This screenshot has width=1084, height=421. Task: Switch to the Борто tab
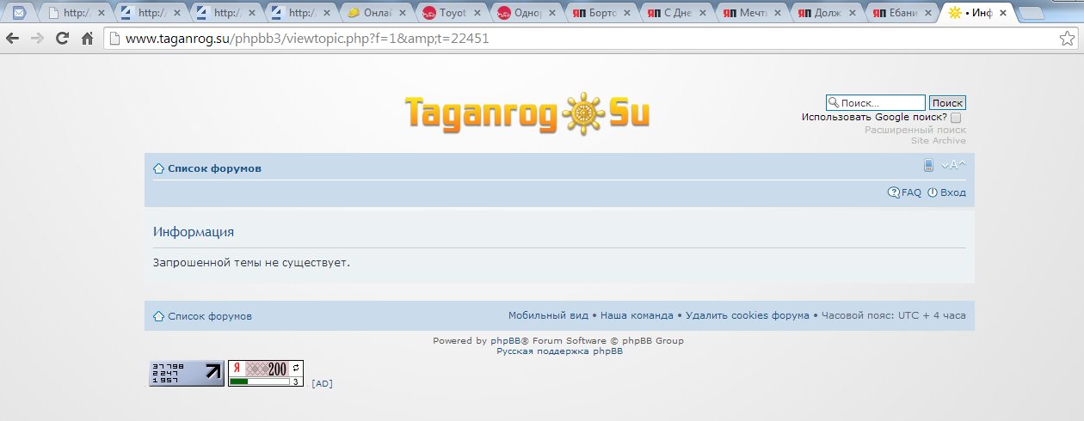coord(602,13)
